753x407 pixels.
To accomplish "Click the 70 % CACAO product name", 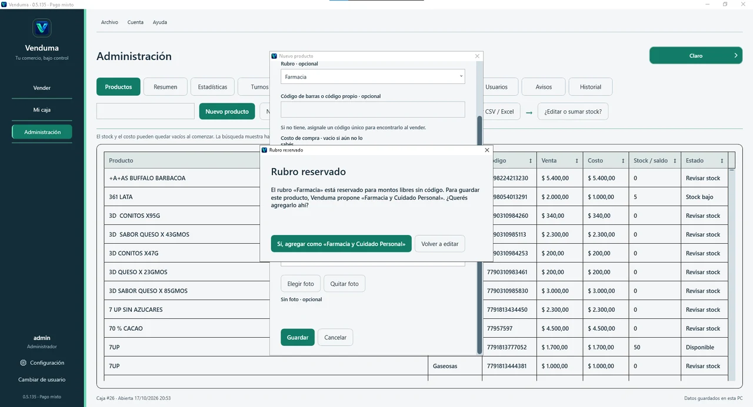I will [126, 328].
